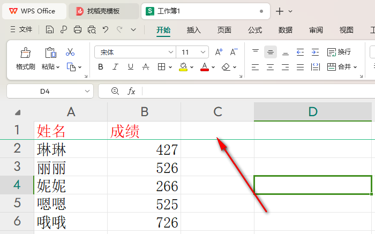Screen dimensions: 375x234
Task: Expand fill color dropdown arrow
Action: [192, 67]
